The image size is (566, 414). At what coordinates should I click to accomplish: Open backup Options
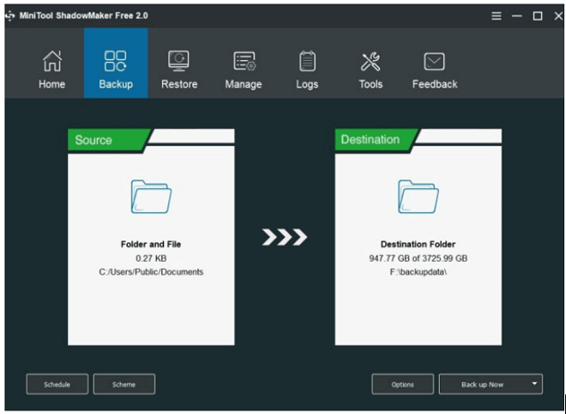click(x=403, y=384)
